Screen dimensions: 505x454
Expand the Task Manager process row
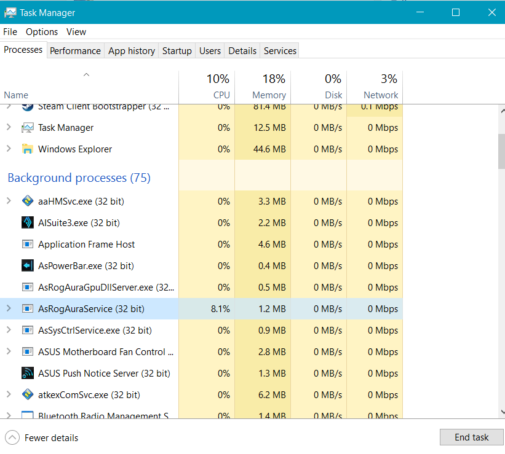pyautogui.click(x=9, y=127)
